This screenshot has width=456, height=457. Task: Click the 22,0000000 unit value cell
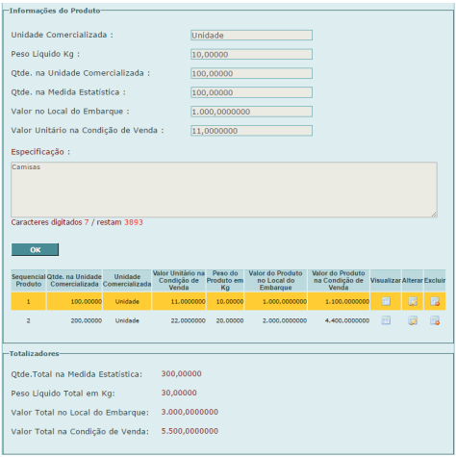click(x=179, y=320)
